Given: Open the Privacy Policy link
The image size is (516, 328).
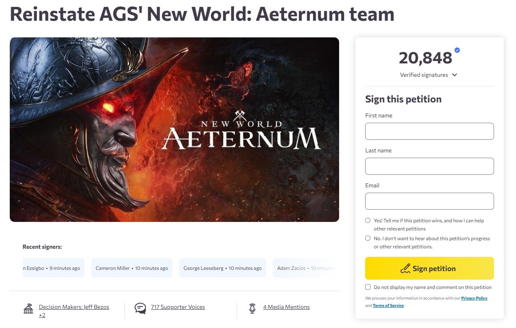Looking at the screenshot, I should (x=474, y=298).
